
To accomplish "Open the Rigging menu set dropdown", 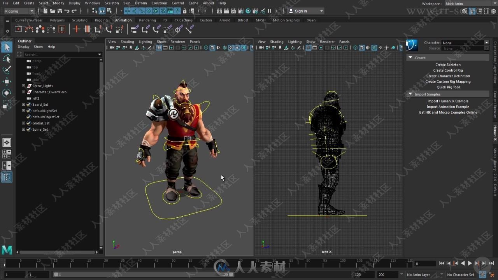I will (x=19, y=11).
